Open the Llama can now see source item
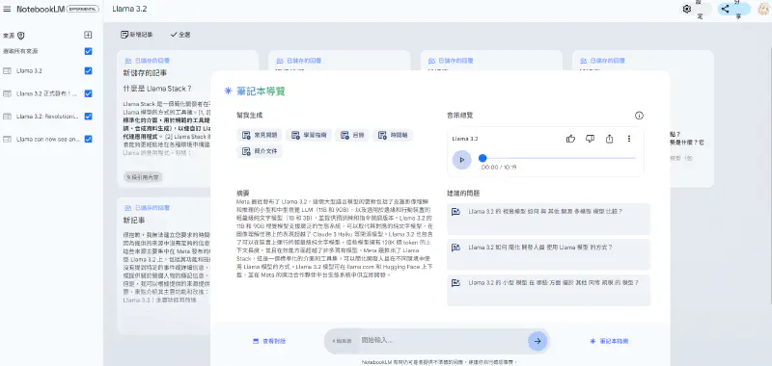Viewport: 772px width, 366px height. (47, 139)
